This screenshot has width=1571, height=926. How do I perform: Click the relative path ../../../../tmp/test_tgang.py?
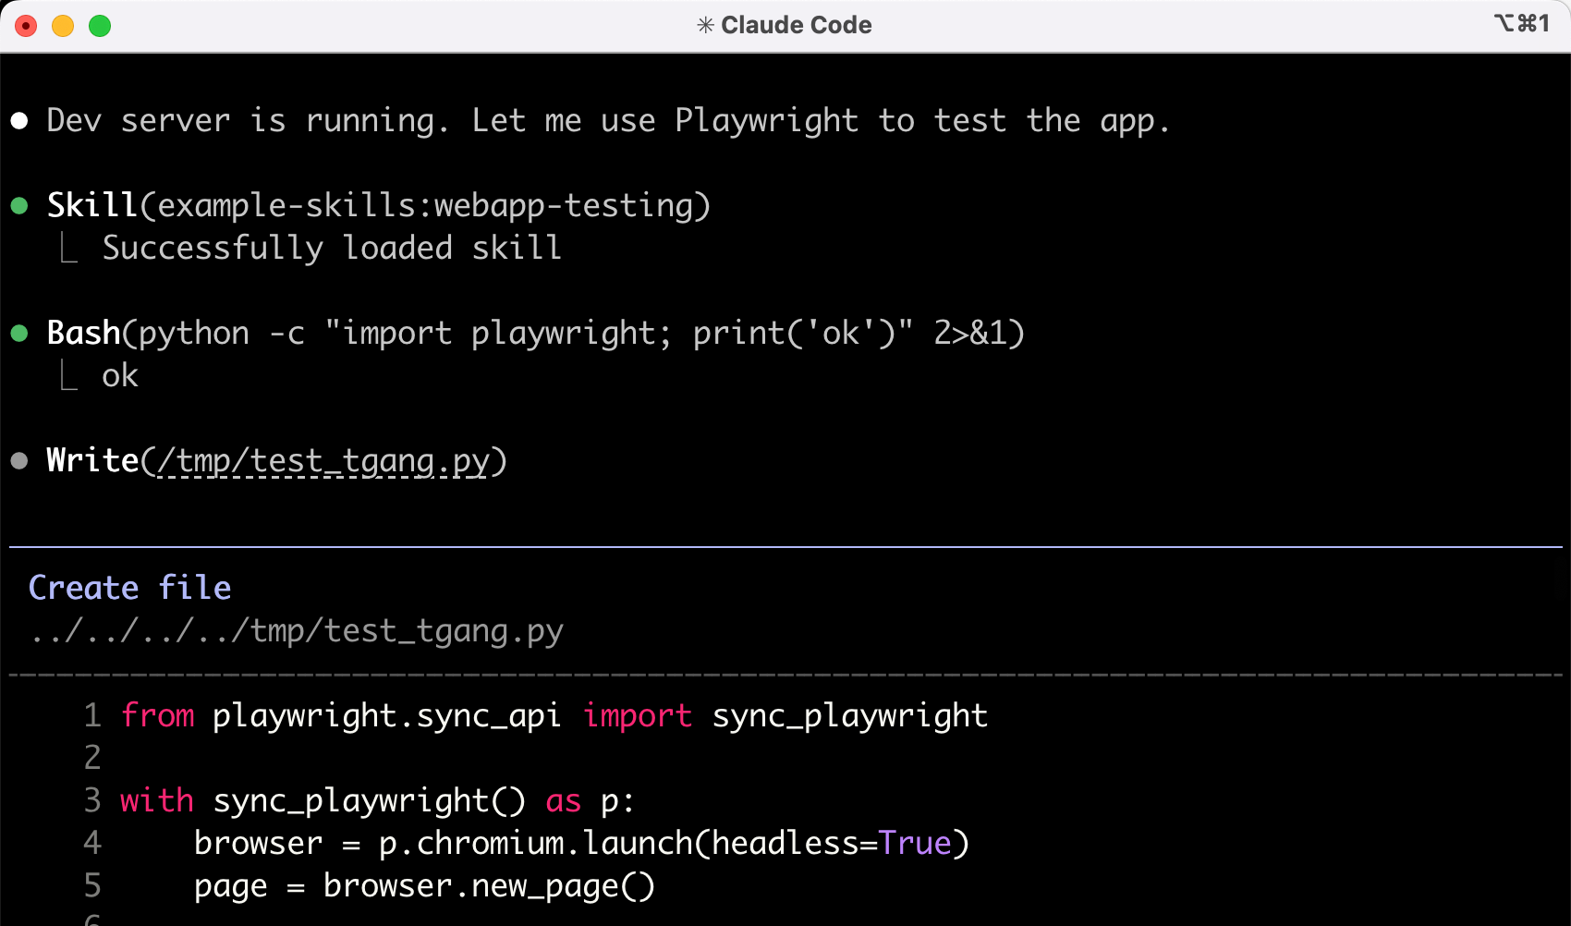(296, 631)
